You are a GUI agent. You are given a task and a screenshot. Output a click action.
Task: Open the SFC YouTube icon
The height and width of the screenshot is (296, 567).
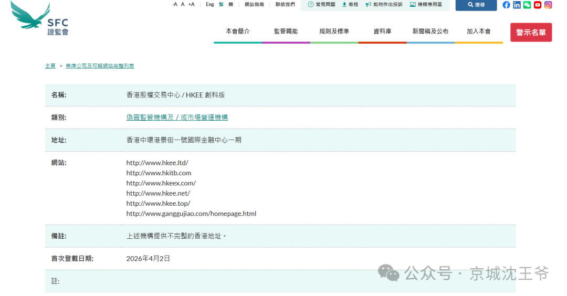[538, 5]
